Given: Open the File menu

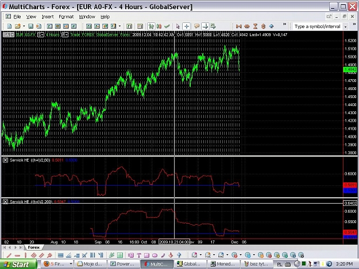Looking at the screenshot, I should tap(17, 17).
